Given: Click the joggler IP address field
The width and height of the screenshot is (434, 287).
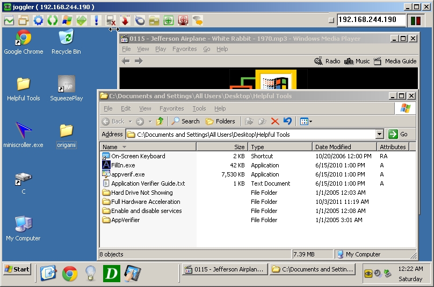Looking at the screenshot, I should pyautogui.click(x=371, y=20).
